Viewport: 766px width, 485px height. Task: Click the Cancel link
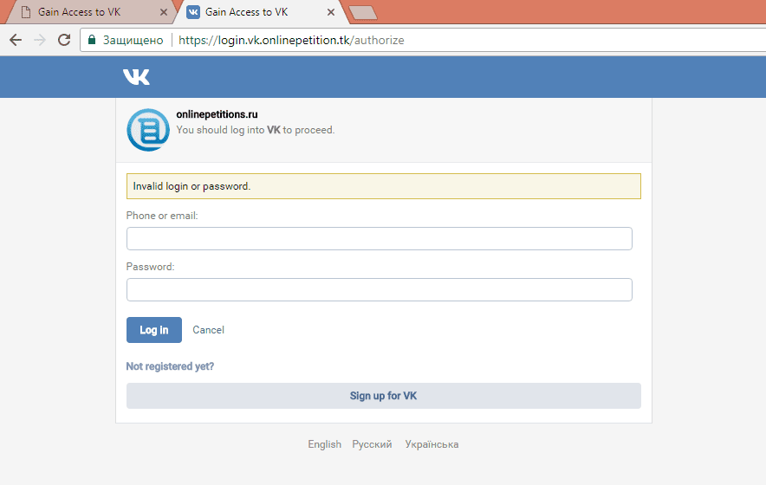click(208, 330)
